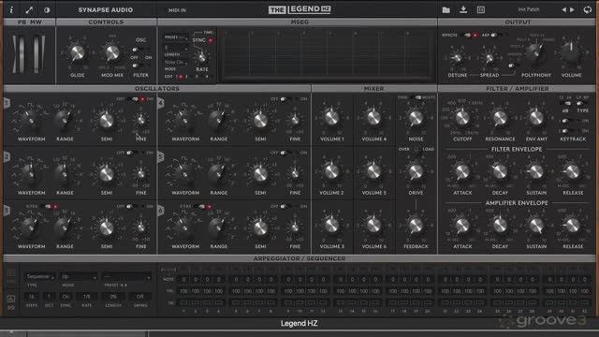599x337 pixels.
Task: Click oscillator 1 Waveform knob
Action: (31, 120)
